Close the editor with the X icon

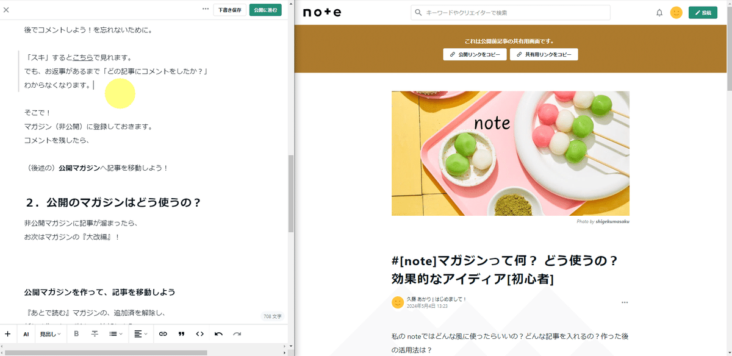(7, 10)
